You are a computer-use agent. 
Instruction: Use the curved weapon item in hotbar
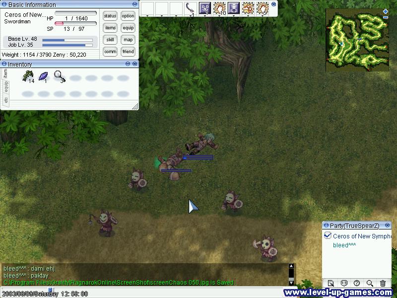coord(190,8)
